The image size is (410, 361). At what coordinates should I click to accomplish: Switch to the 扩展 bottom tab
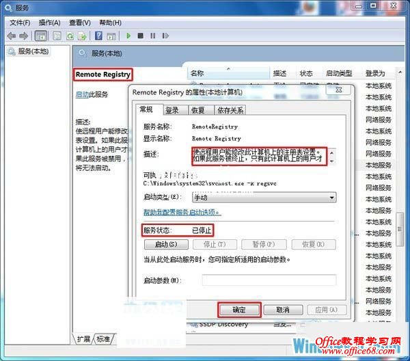pyautogui.click(x=83, y=339)
